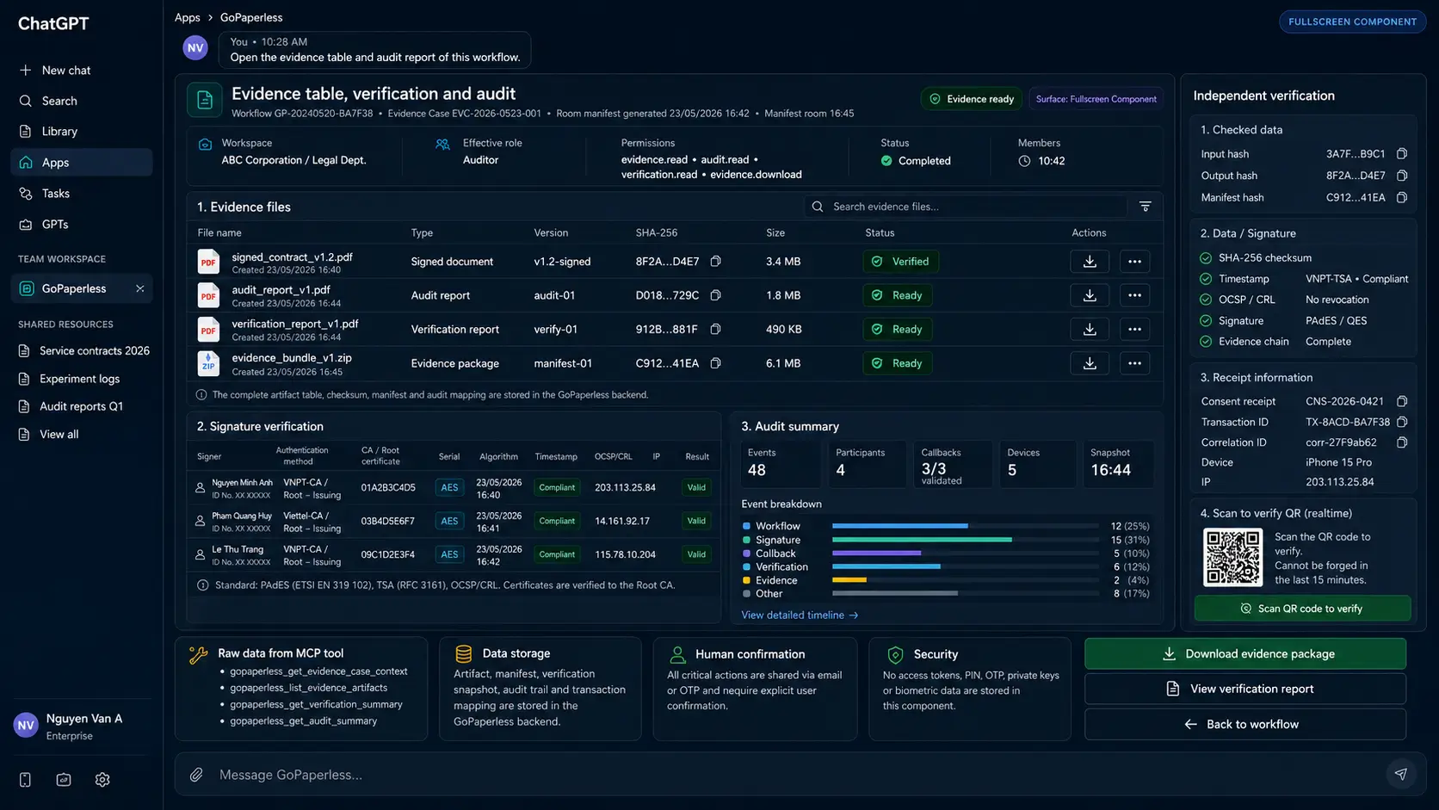Copy SHA-256 hash C912...41EA in file table
The width and height of the screenshot is (1439, 810).
(x=715, y=363)
